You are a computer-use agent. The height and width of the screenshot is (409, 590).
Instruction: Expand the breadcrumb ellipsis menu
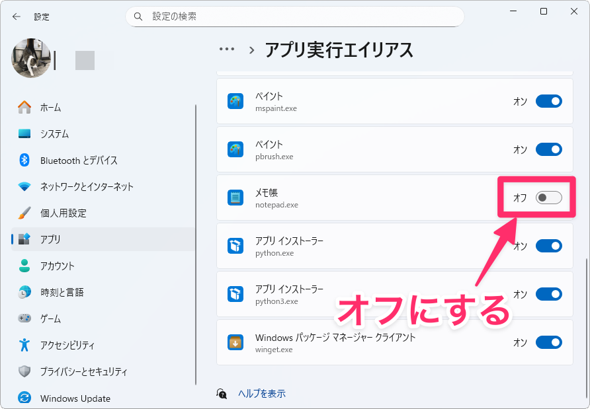227,50
